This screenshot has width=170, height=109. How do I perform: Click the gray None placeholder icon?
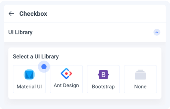[141, 74]
